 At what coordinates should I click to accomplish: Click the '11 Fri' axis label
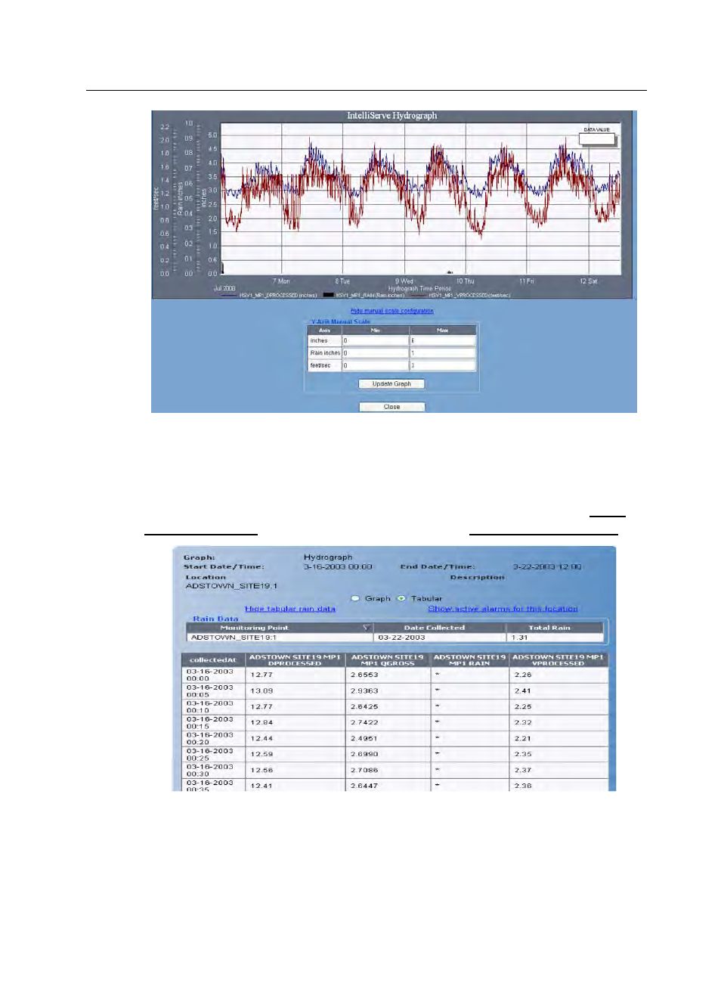[x=527, y=281]
